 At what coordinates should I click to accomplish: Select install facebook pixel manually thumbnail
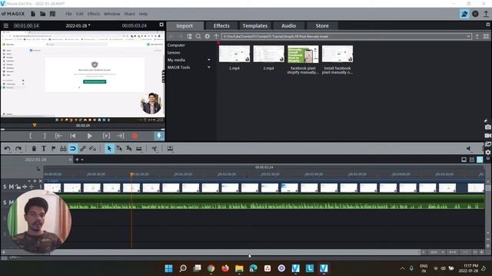(x=337, y=54)
